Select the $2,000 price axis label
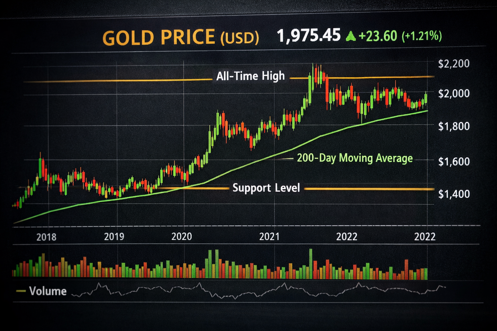This screenshot has height=331, width=497. (454, 93)
